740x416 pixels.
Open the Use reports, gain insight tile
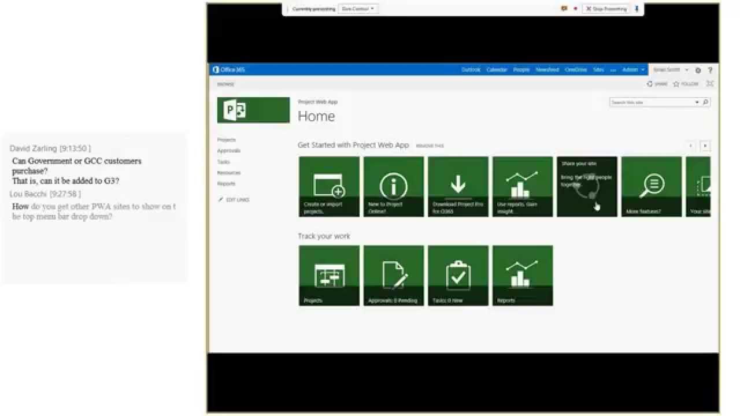(x=523, y=187)
